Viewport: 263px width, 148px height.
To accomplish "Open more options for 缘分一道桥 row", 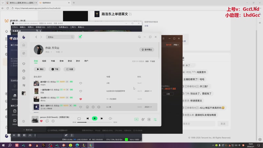I will [99, 107].
